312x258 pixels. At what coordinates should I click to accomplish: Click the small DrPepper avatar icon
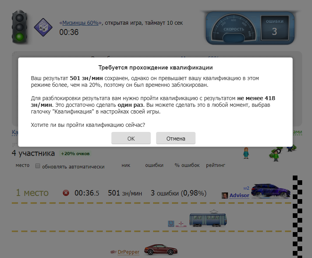tap(113, 252)
